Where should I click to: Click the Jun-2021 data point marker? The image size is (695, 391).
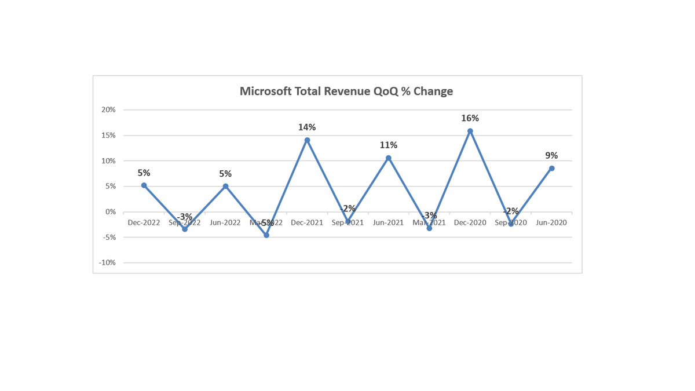389,158
